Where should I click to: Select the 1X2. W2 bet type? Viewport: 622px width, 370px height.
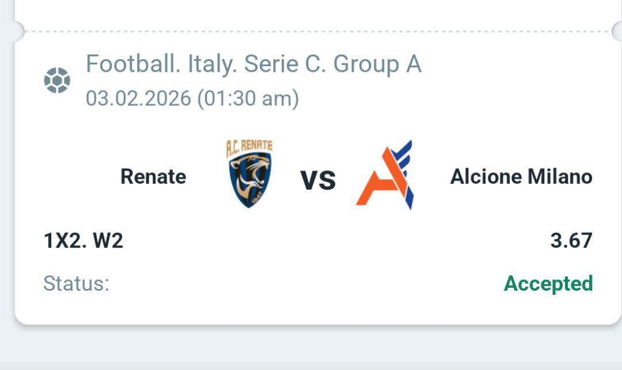pyautogui.click(x=84, y=241)
